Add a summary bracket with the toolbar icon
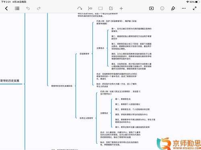Image resolution: width=201 pixels, height=150 pixels. tap(90, 8)
